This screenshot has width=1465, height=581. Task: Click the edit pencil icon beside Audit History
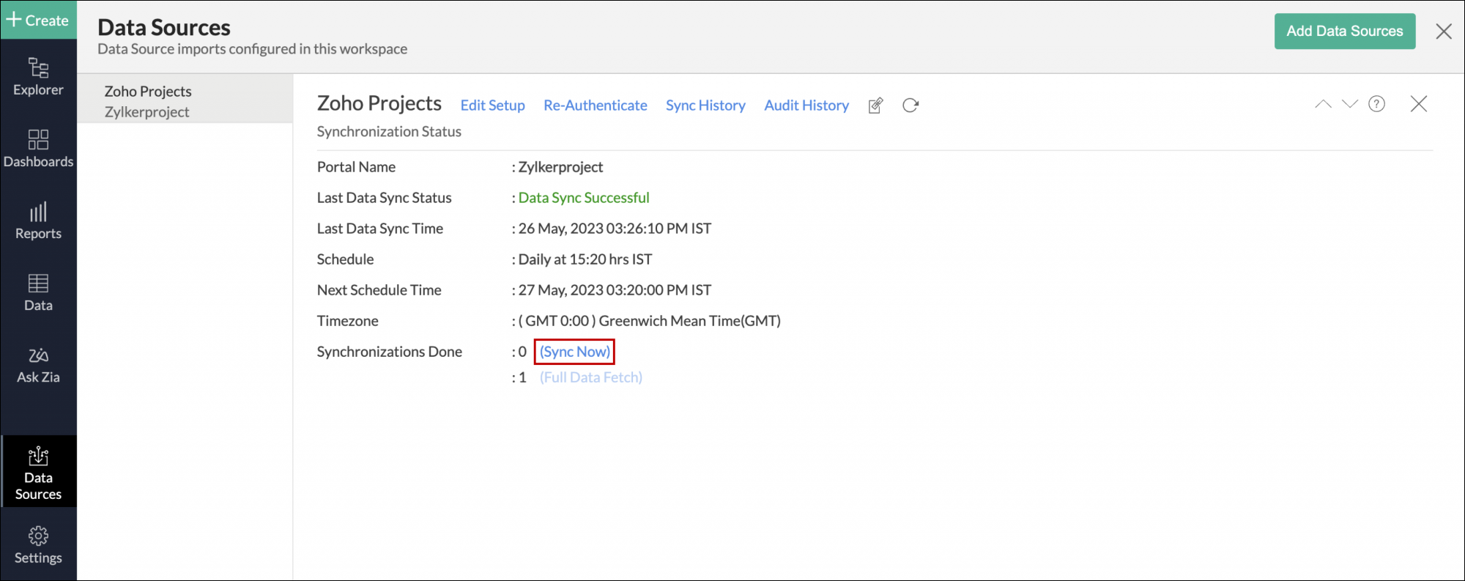[x=875, y=106]
